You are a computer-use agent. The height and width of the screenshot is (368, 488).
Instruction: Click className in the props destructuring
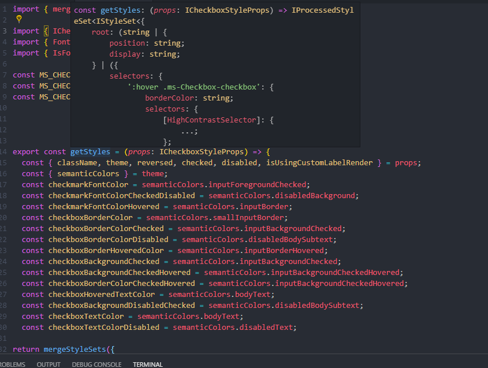coord(77,163)
